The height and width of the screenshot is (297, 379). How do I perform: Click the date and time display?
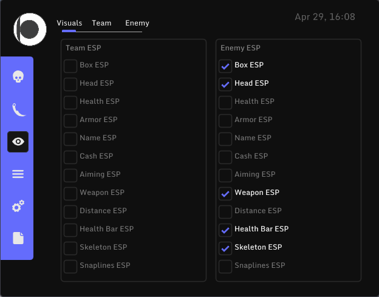tap(325, 17)
